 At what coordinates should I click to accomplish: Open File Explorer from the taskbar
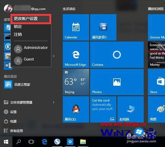coord(83,142)
